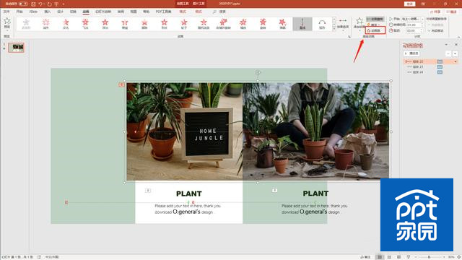Switch to Reading view in status bar
Screen dimensions: 462x260
[x=398, y=257]
